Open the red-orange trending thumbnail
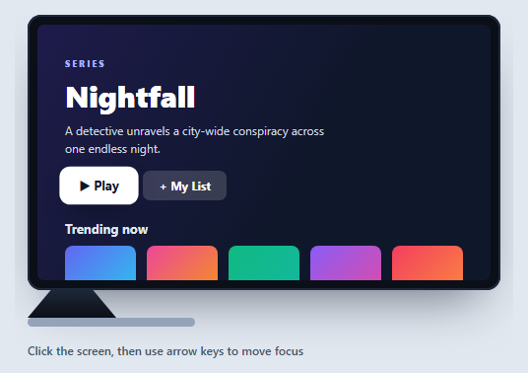This screenshot has height=373, width=528. (428, 262)
